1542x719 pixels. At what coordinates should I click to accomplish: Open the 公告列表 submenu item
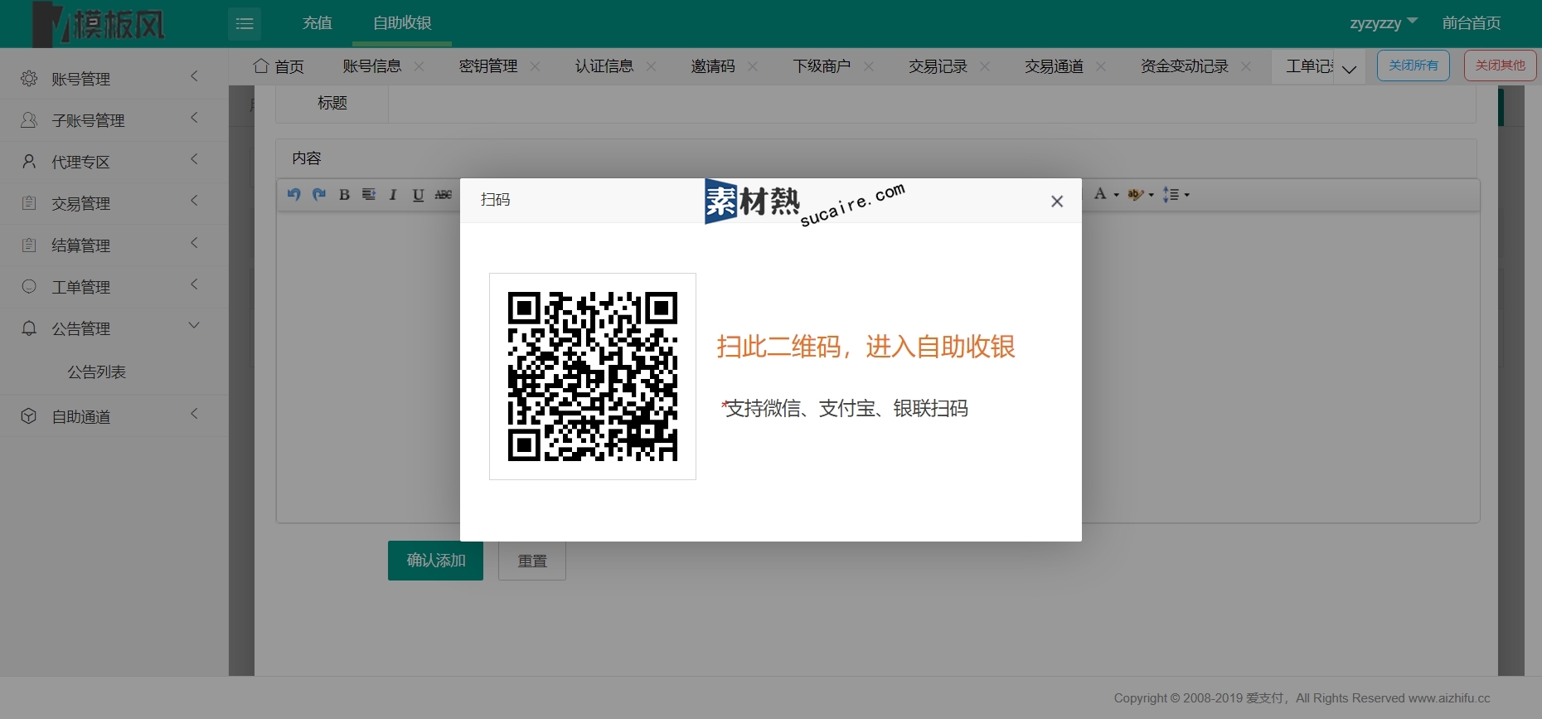pyautogui.click(x=97, y=372)
